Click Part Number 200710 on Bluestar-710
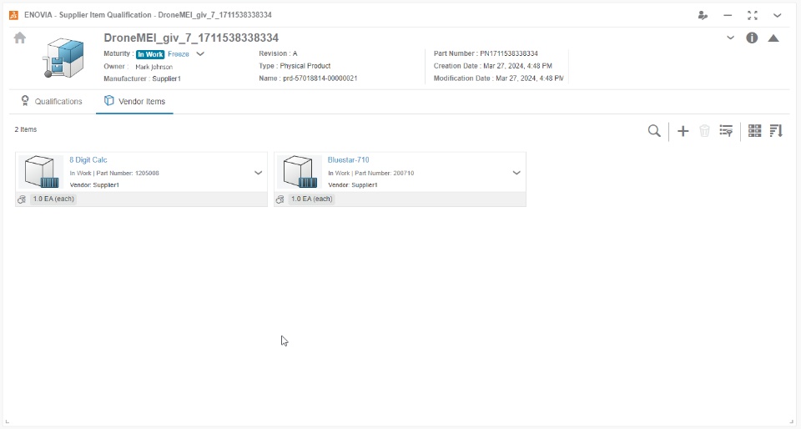This screenshot has width=801, height=429. (x=384, y=173)
